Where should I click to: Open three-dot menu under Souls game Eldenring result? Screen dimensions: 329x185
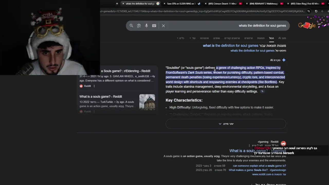[94, 86]
